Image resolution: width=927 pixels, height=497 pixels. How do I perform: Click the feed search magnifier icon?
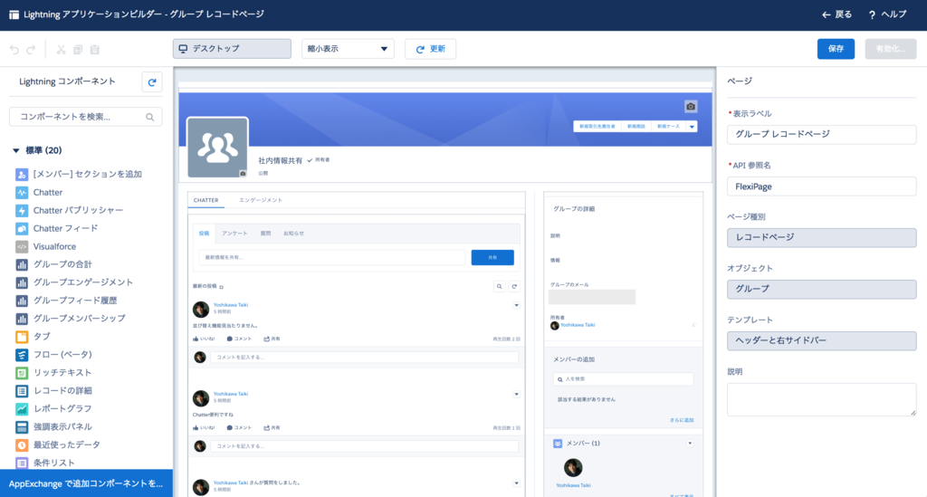coord(500,287)
